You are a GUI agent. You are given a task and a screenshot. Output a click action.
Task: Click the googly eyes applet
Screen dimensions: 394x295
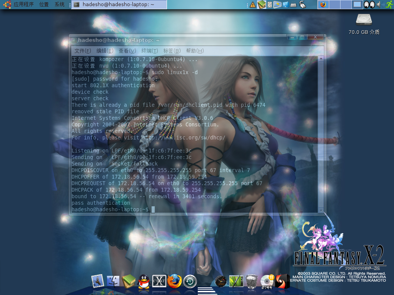point(369,5)
